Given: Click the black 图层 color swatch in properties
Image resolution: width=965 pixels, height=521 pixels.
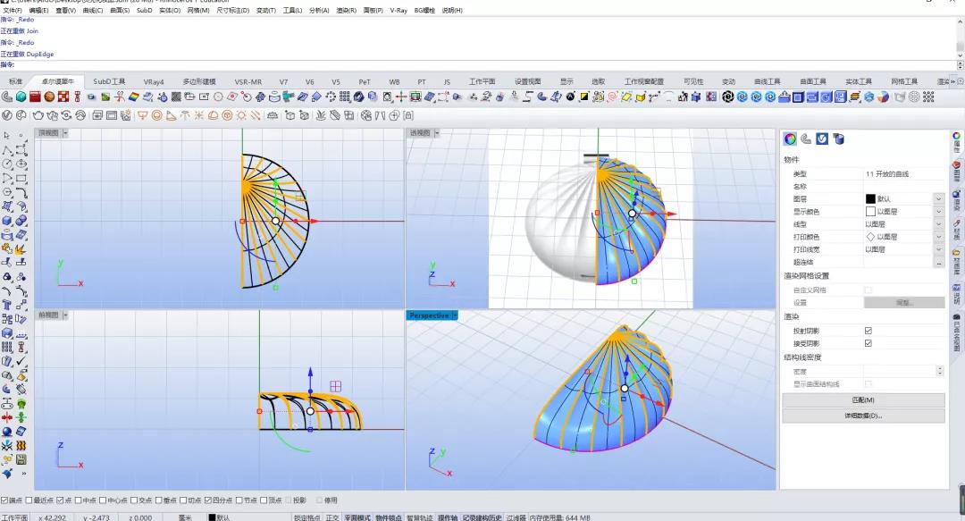Looking at the screenshot, I should tap(870, 199).
